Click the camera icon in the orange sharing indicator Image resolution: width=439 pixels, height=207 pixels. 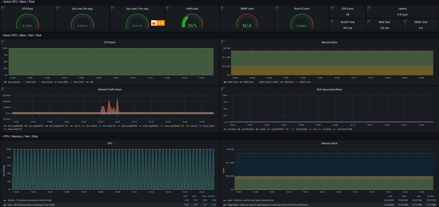pyautogui.click(x=159, y=23)
